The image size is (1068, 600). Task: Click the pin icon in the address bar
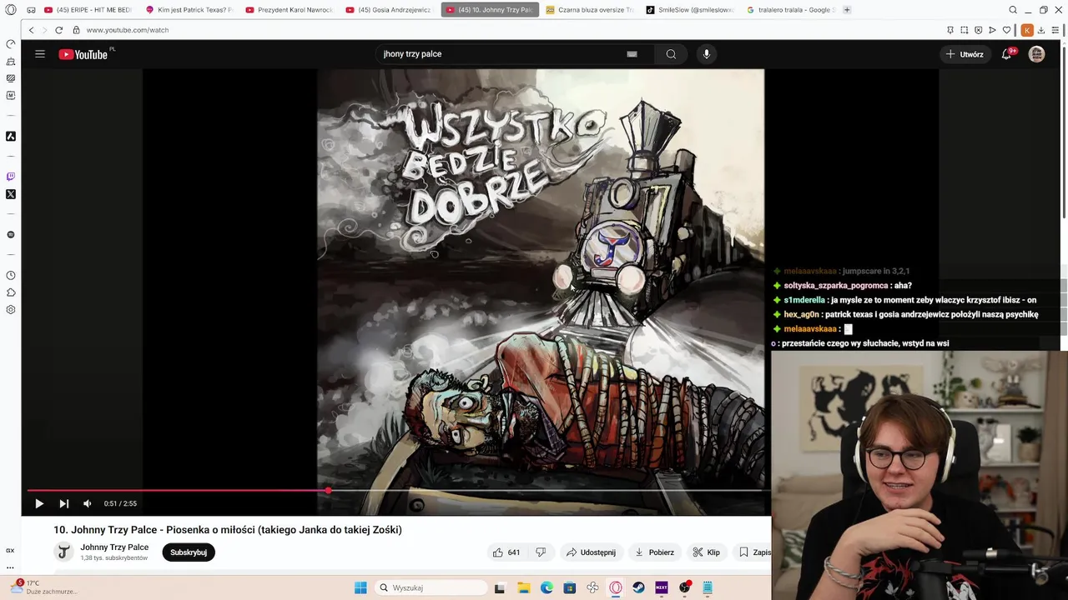pyautogui.click(x=950, y=30)
